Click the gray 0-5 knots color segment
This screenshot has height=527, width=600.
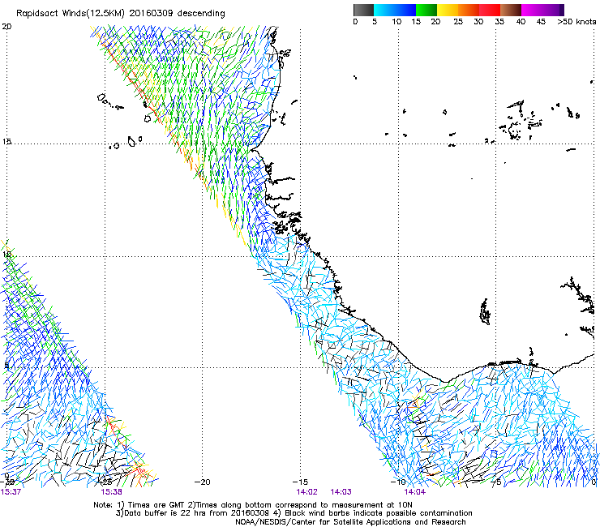click(x=363, y=10)
